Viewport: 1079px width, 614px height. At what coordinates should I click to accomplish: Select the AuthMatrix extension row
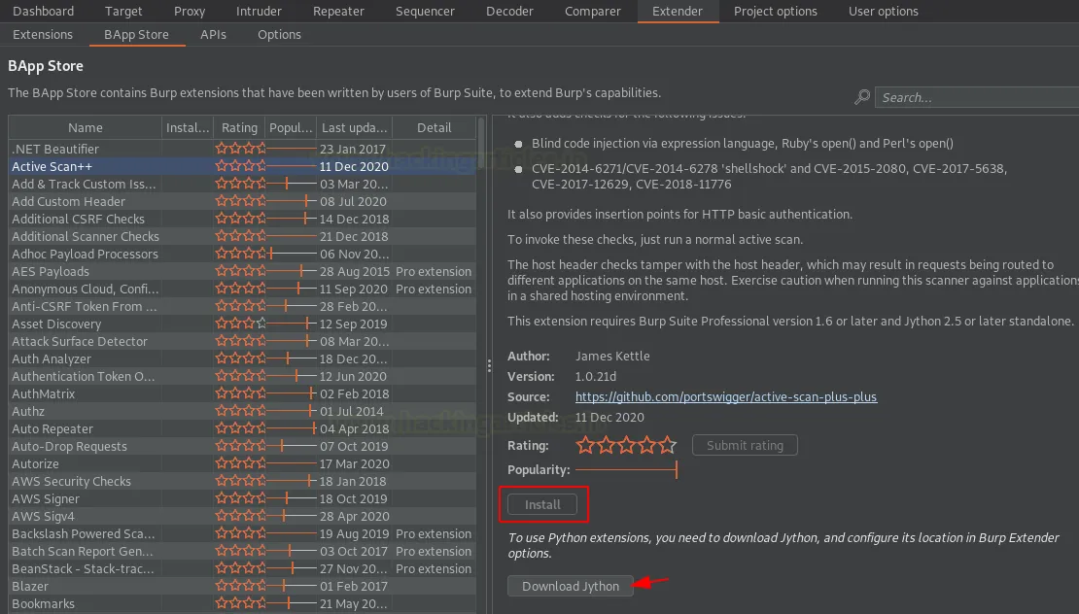coord(44,394)
